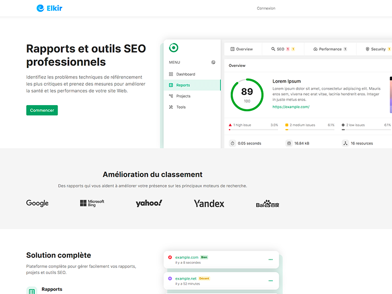392x294 pixels.
Task: Open the Connexion login link
Action: click(x=266, y=8)
